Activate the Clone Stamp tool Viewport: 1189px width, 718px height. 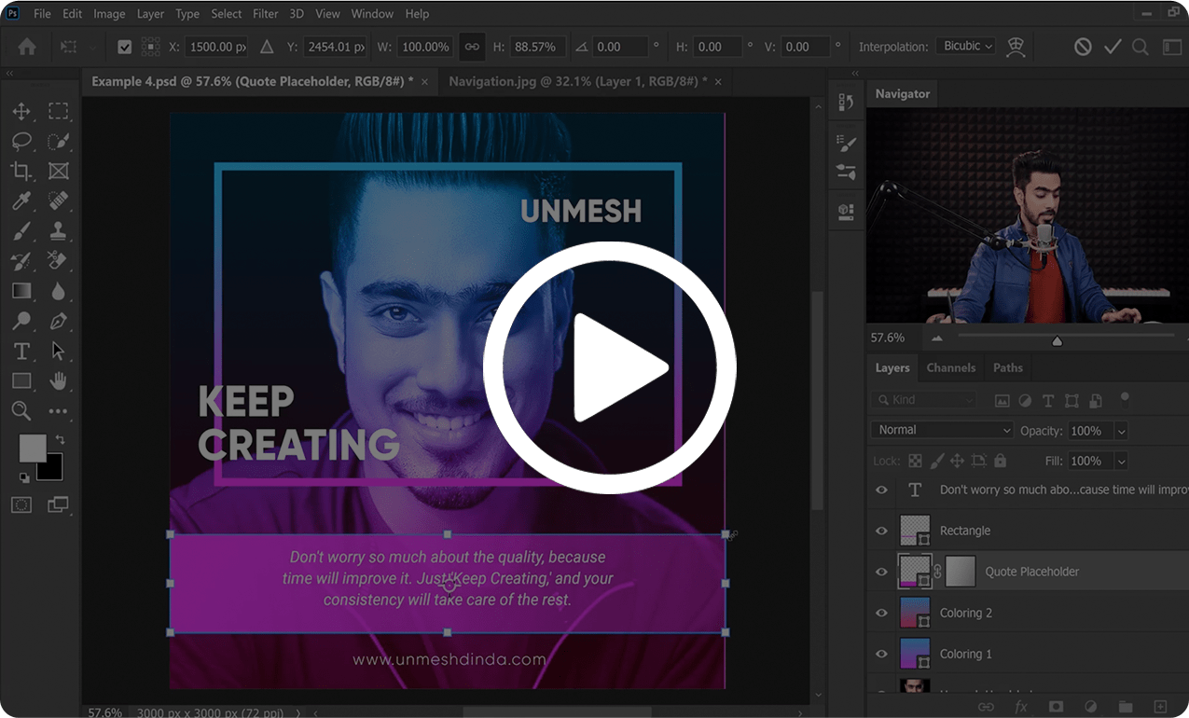[59, 230]
